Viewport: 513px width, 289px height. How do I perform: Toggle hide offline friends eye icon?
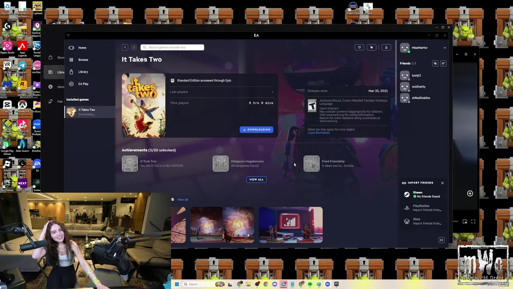[435, 63]
